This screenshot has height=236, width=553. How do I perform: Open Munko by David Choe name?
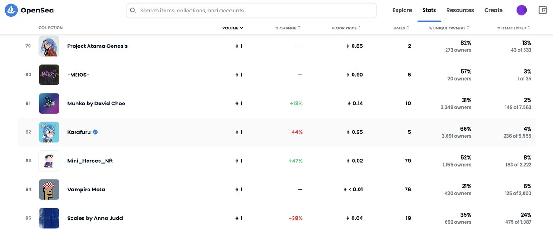click(x=96, y=104)
